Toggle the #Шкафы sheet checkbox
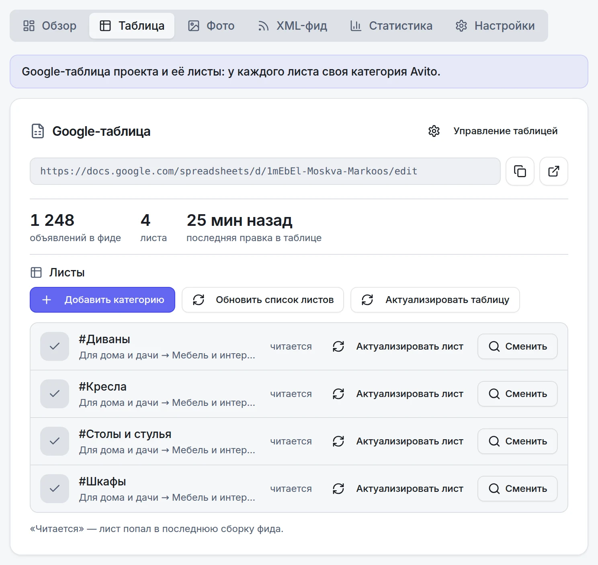Viewport: 598px width, 565px height. [x=55, y=489]
